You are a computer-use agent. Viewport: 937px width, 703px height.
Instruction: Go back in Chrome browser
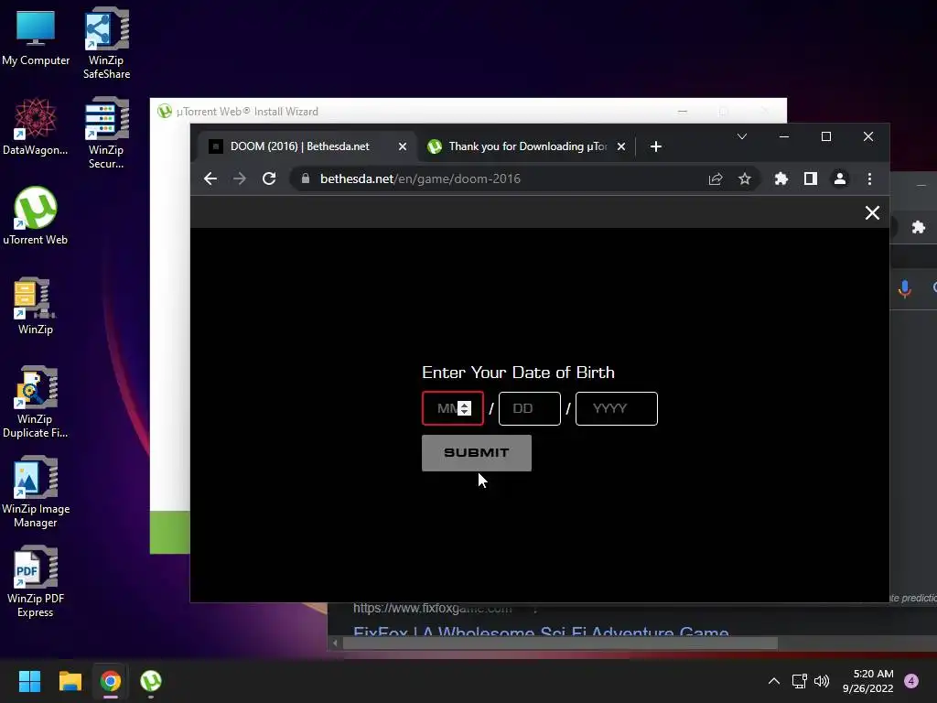tap(210, 178)
